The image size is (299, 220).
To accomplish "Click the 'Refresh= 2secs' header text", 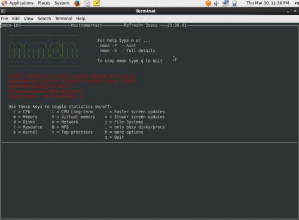I will point(141,25).
